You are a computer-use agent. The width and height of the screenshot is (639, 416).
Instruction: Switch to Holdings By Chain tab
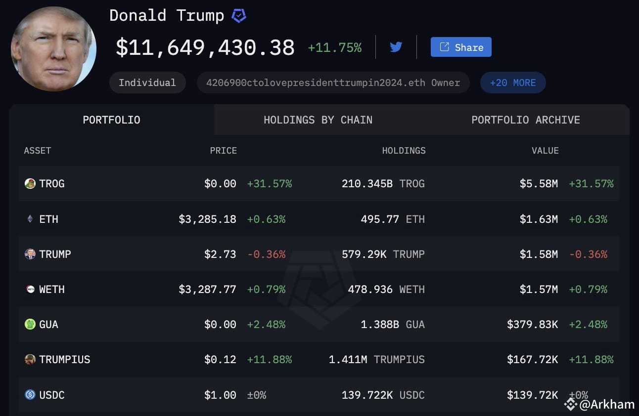[x=318, y=120]
